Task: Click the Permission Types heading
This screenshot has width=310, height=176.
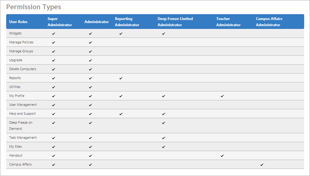Action: click(33, 7)
